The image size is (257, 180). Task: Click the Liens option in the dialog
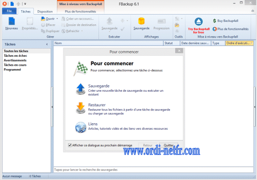tap(122, 126)
